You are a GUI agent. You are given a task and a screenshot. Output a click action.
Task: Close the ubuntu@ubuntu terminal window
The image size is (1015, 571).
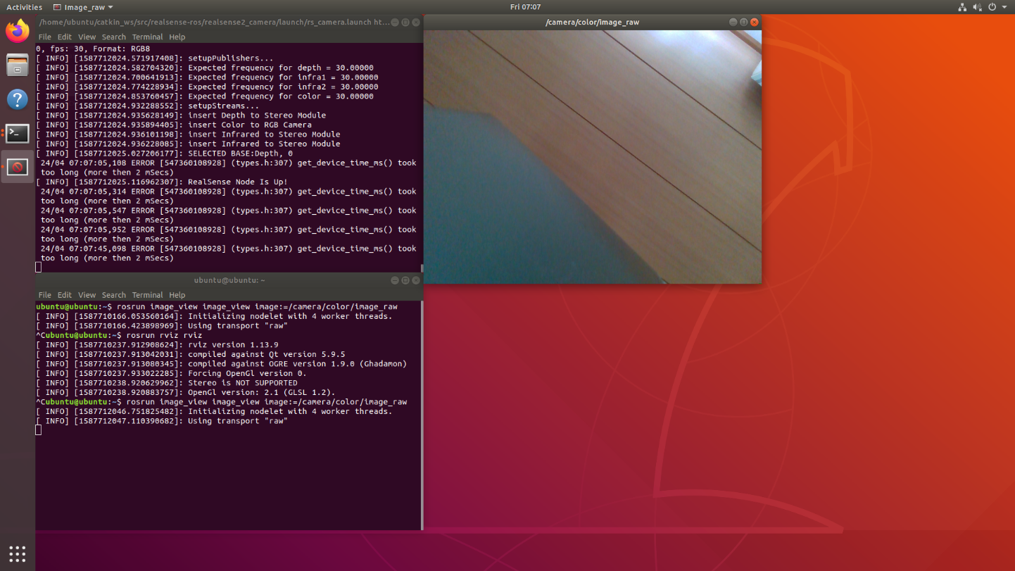(x=415, y=280)
